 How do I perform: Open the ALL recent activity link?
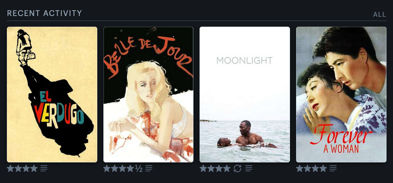click(380, 14)
